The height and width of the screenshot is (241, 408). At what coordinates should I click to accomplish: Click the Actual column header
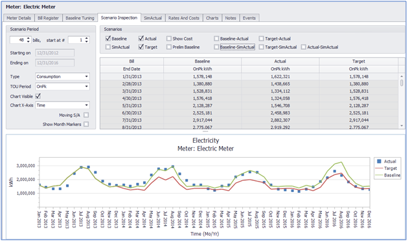pyautogui.click(x=280, y=61)
